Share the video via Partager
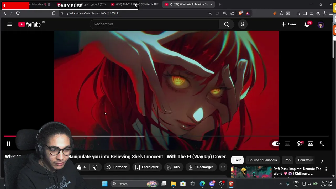 click(x=117, y=167)
